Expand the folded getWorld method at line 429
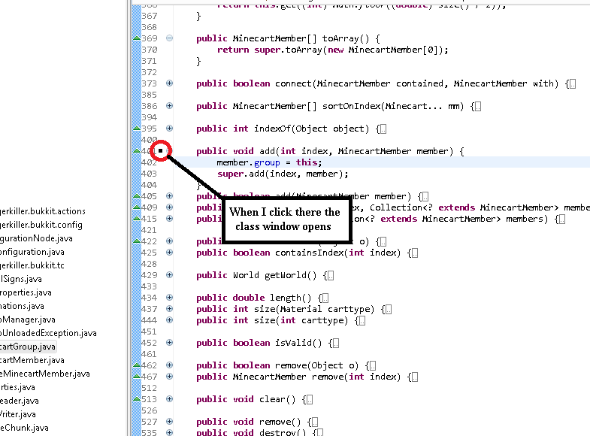 point(169,275)
